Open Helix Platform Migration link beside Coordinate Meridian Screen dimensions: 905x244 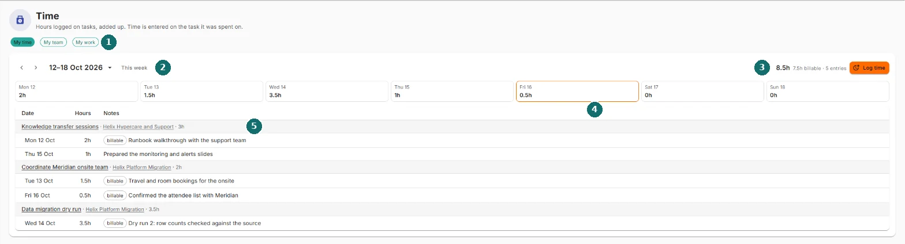point(142,167)
